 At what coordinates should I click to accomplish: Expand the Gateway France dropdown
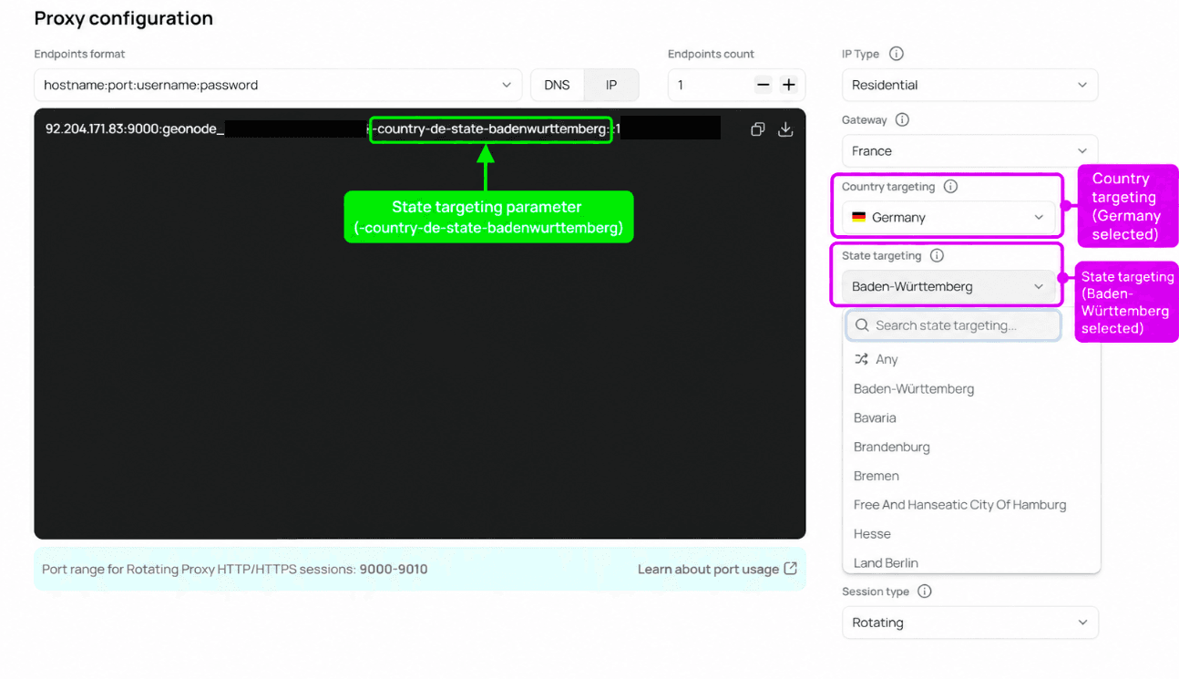[x=969, y=151]
